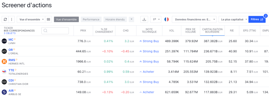This screenshot has width=269, height=97.
Task: Open the MC ticker link
Action: (x=11, y=40)
